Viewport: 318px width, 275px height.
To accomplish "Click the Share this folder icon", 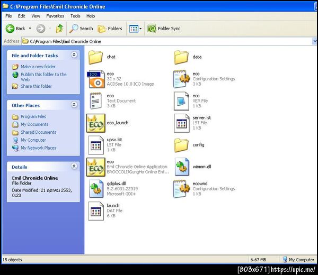I will pyautogui.click(x=15, y=86).
